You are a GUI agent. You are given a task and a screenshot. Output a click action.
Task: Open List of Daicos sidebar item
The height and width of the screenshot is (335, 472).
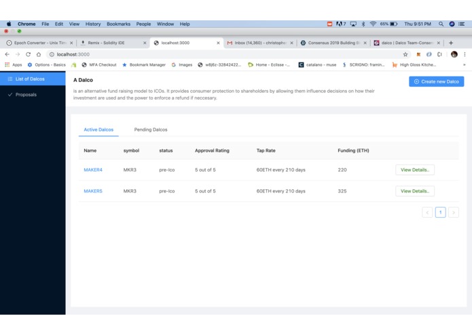point(33,79)
